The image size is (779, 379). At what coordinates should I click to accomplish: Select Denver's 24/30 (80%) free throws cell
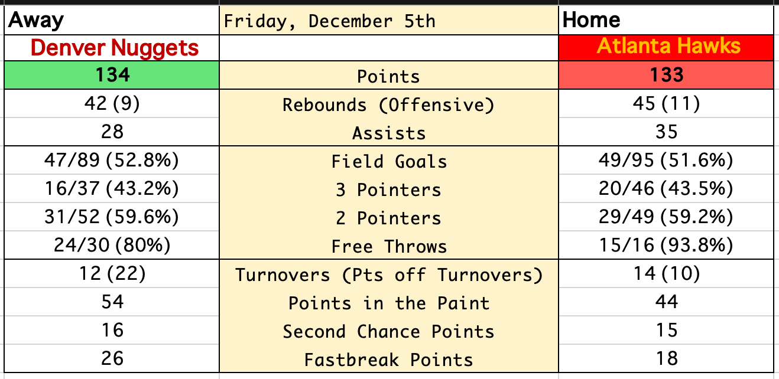point(112,246)
